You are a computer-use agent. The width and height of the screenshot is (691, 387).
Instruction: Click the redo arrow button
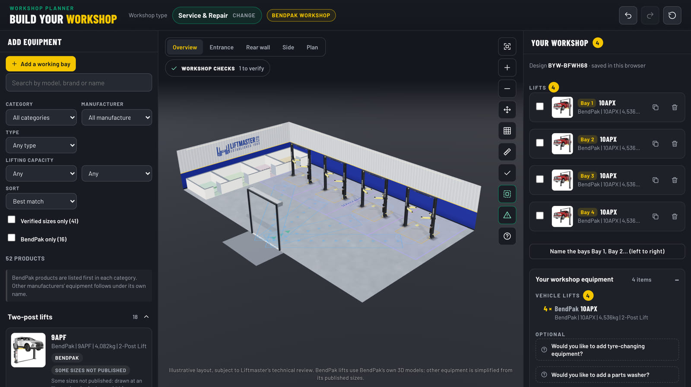coord(650,16)
